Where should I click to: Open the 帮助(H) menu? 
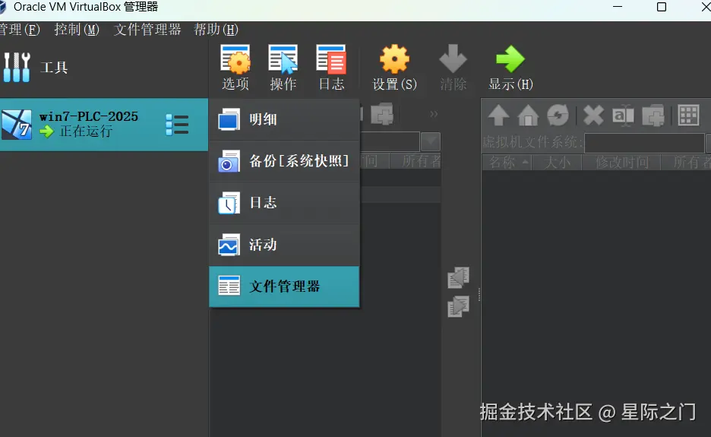pyautogui.click(x=216, y=30)
